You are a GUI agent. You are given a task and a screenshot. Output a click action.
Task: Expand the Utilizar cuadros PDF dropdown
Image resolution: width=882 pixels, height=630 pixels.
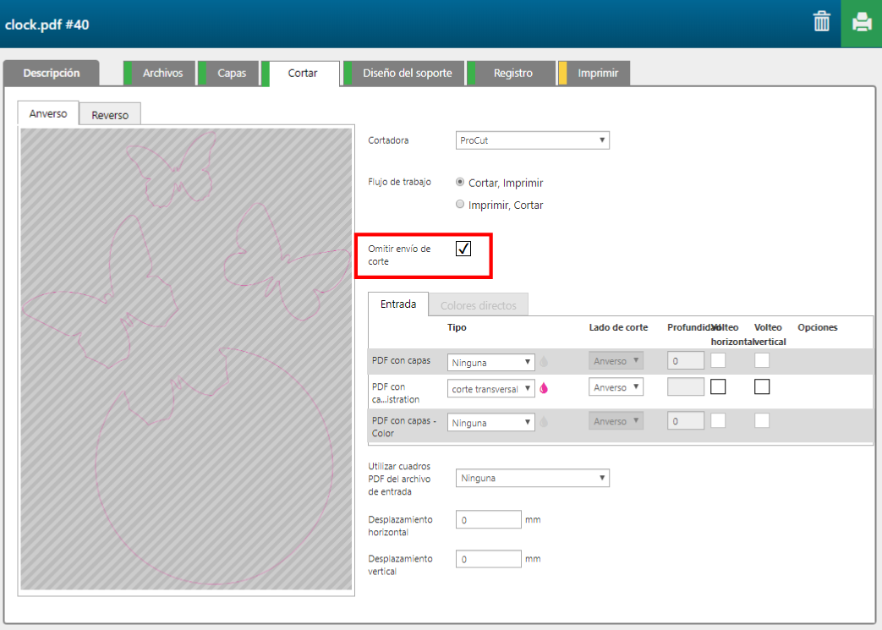coord(532,479)
